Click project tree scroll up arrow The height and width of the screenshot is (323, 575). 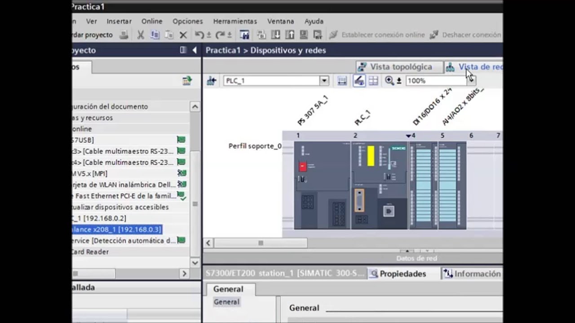tap(195, 106)
